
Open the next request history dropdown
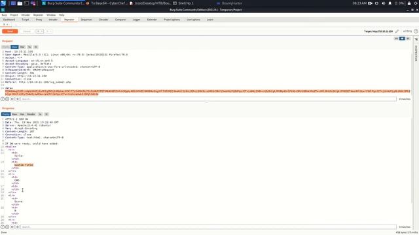tap(48, 31)
